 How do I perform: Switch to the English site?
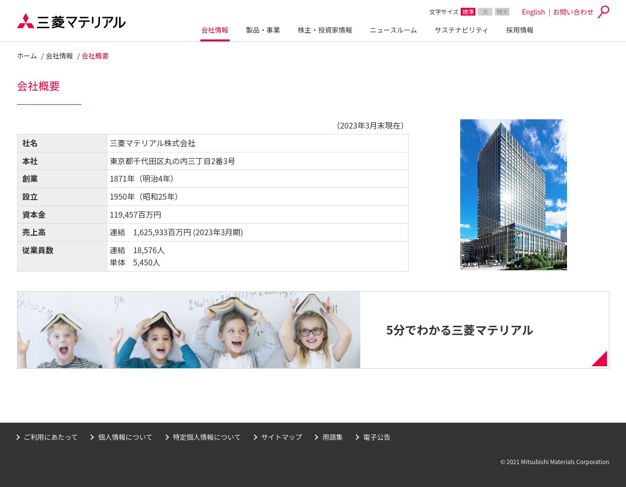(533, 12)
